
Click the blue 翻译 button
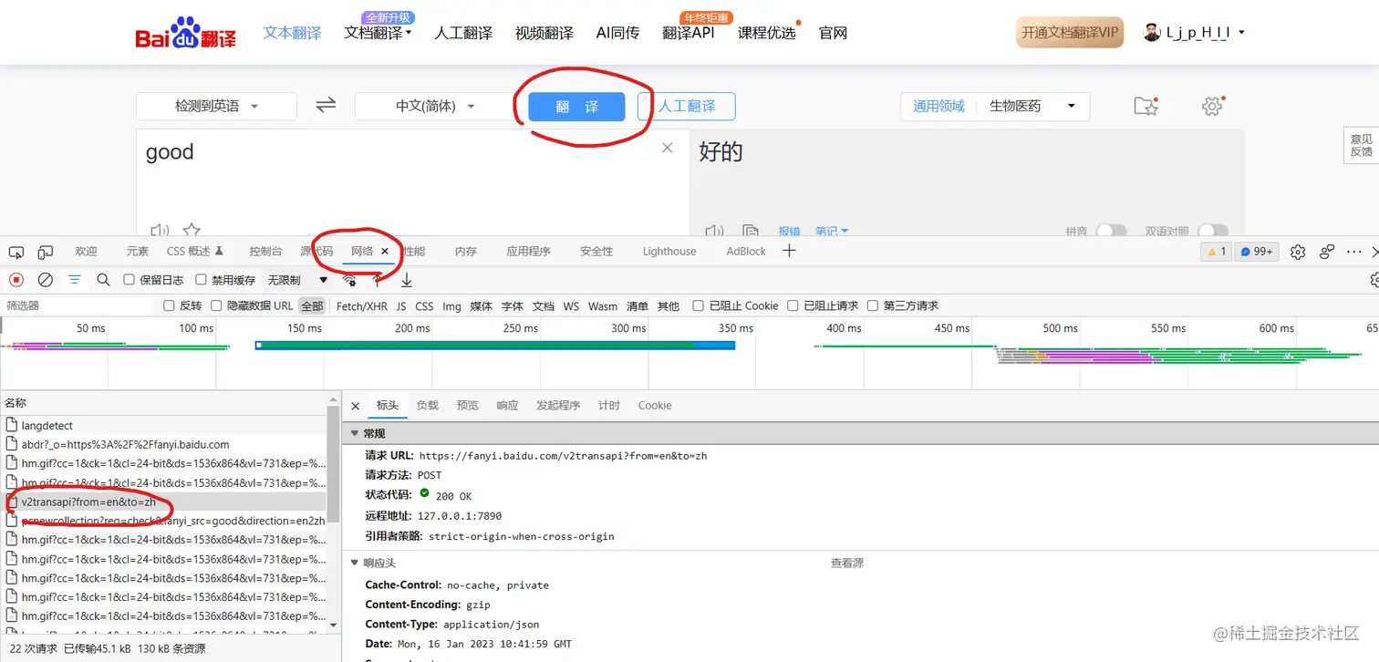(x=577, y=107)
